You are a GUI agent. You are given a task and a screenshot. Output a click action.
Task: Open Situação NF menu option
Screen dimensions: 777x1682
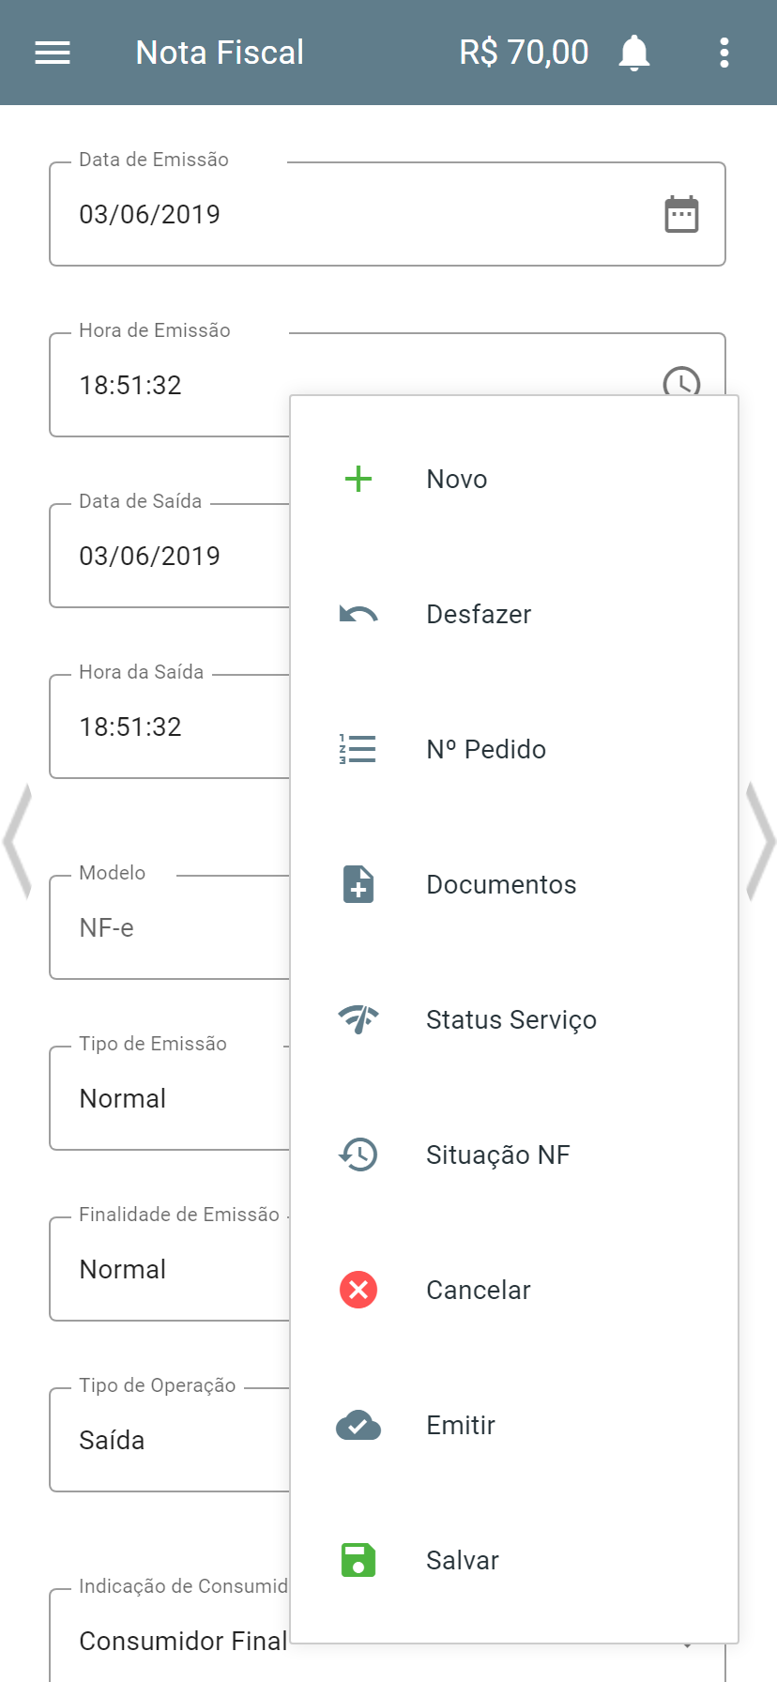497,1154
